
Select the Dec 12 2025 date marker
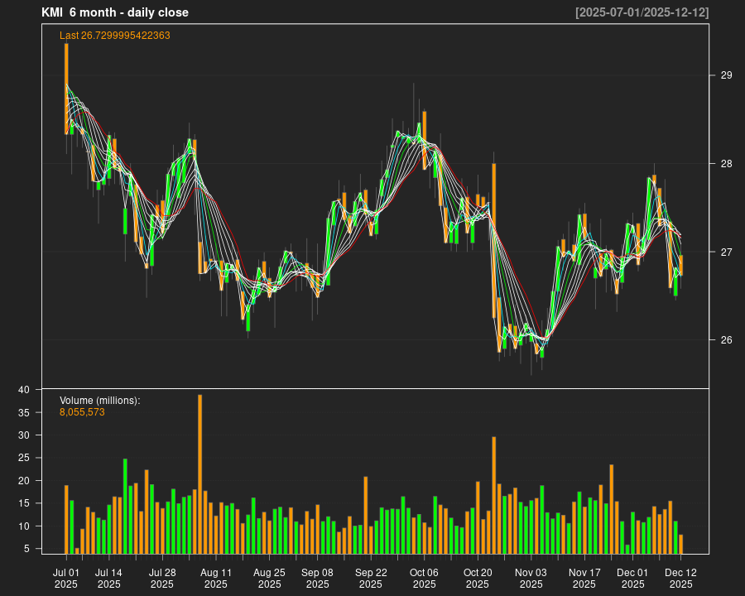(x=680, y=578)
